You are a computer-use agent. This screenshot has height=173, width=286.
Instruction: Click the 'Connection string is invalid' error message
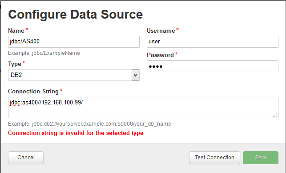76,133
